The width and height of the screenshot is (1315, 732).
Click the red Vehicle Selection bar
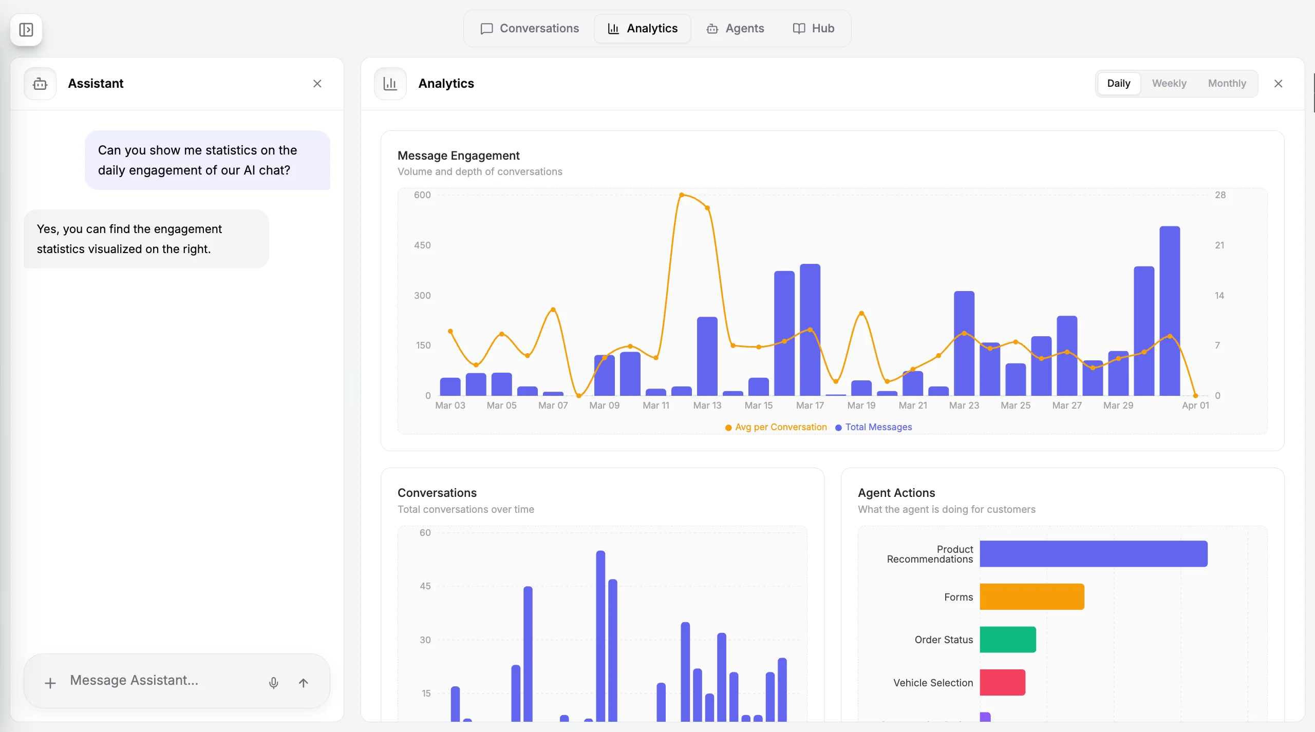(x=1003, y=682)
